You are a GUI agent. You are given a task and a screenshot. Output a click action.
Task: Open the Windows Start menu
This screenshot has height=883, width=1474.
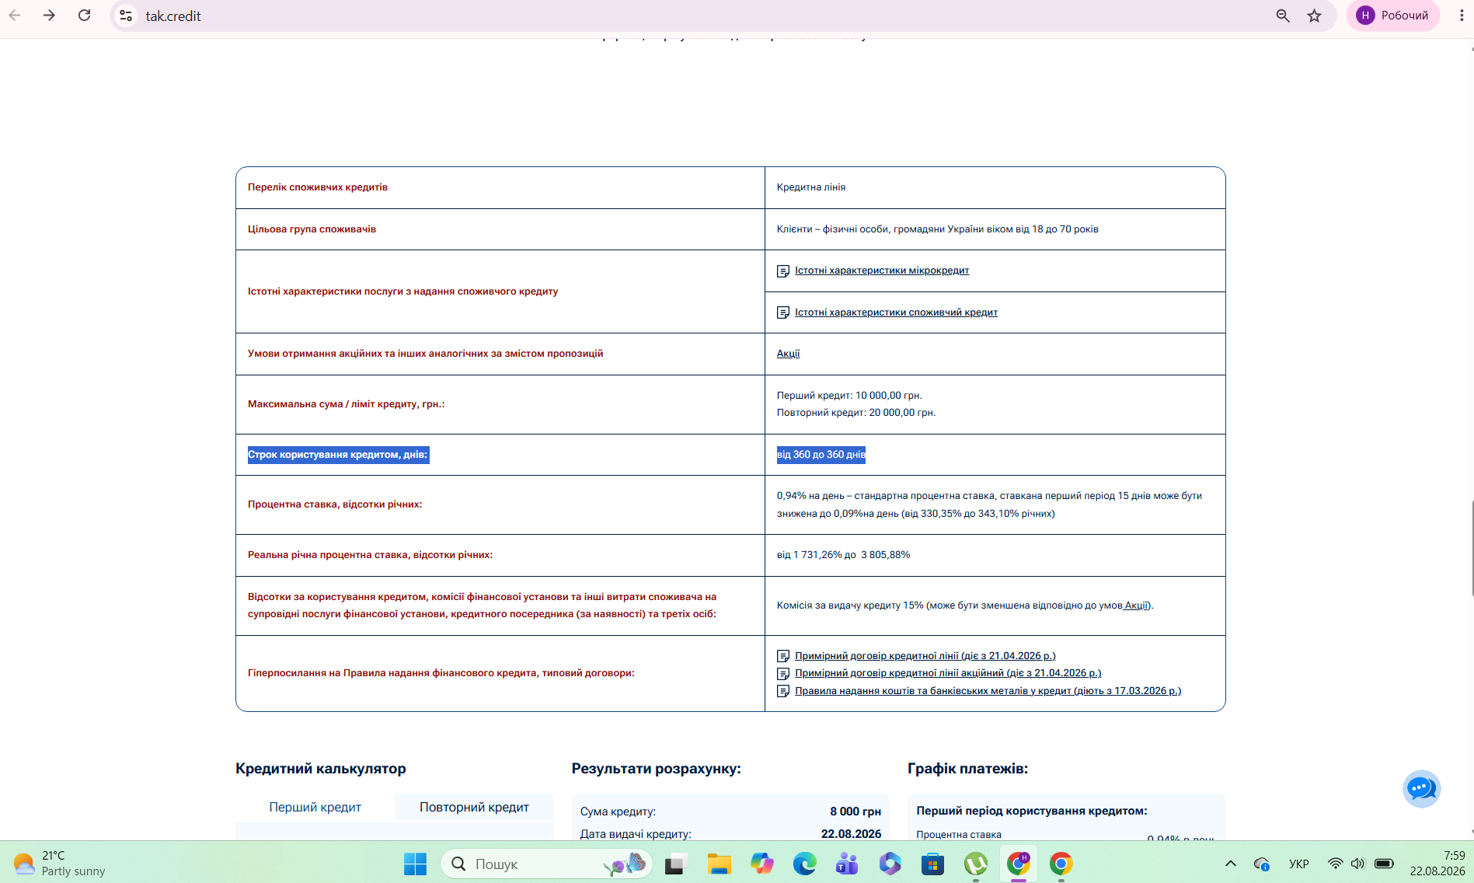[415, 864]
